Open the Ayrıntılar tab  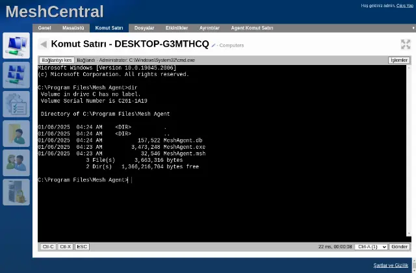tap(209, 28)
